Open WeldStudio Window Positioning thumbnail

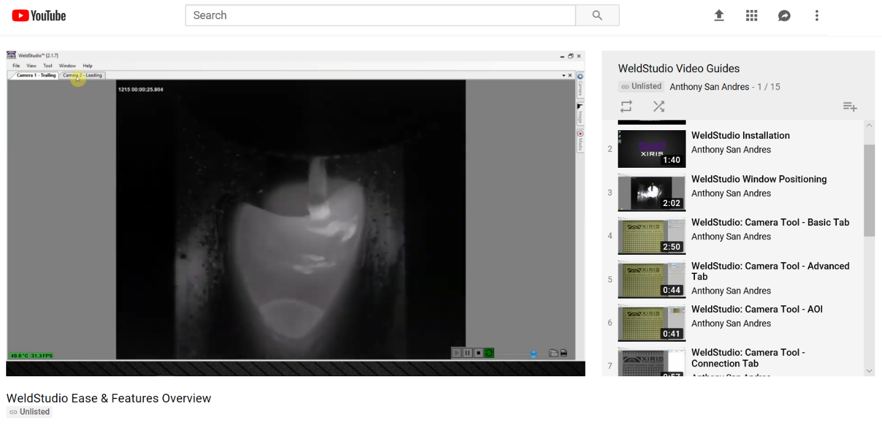point(652,192)
